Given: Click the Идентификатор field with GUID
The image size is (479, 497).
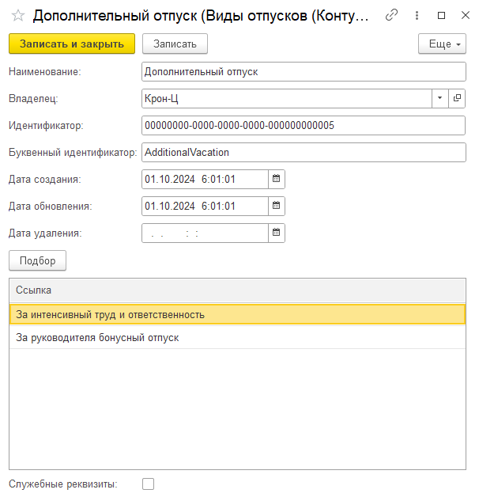Looking at the screenshot, I should (x=304, y=125).
